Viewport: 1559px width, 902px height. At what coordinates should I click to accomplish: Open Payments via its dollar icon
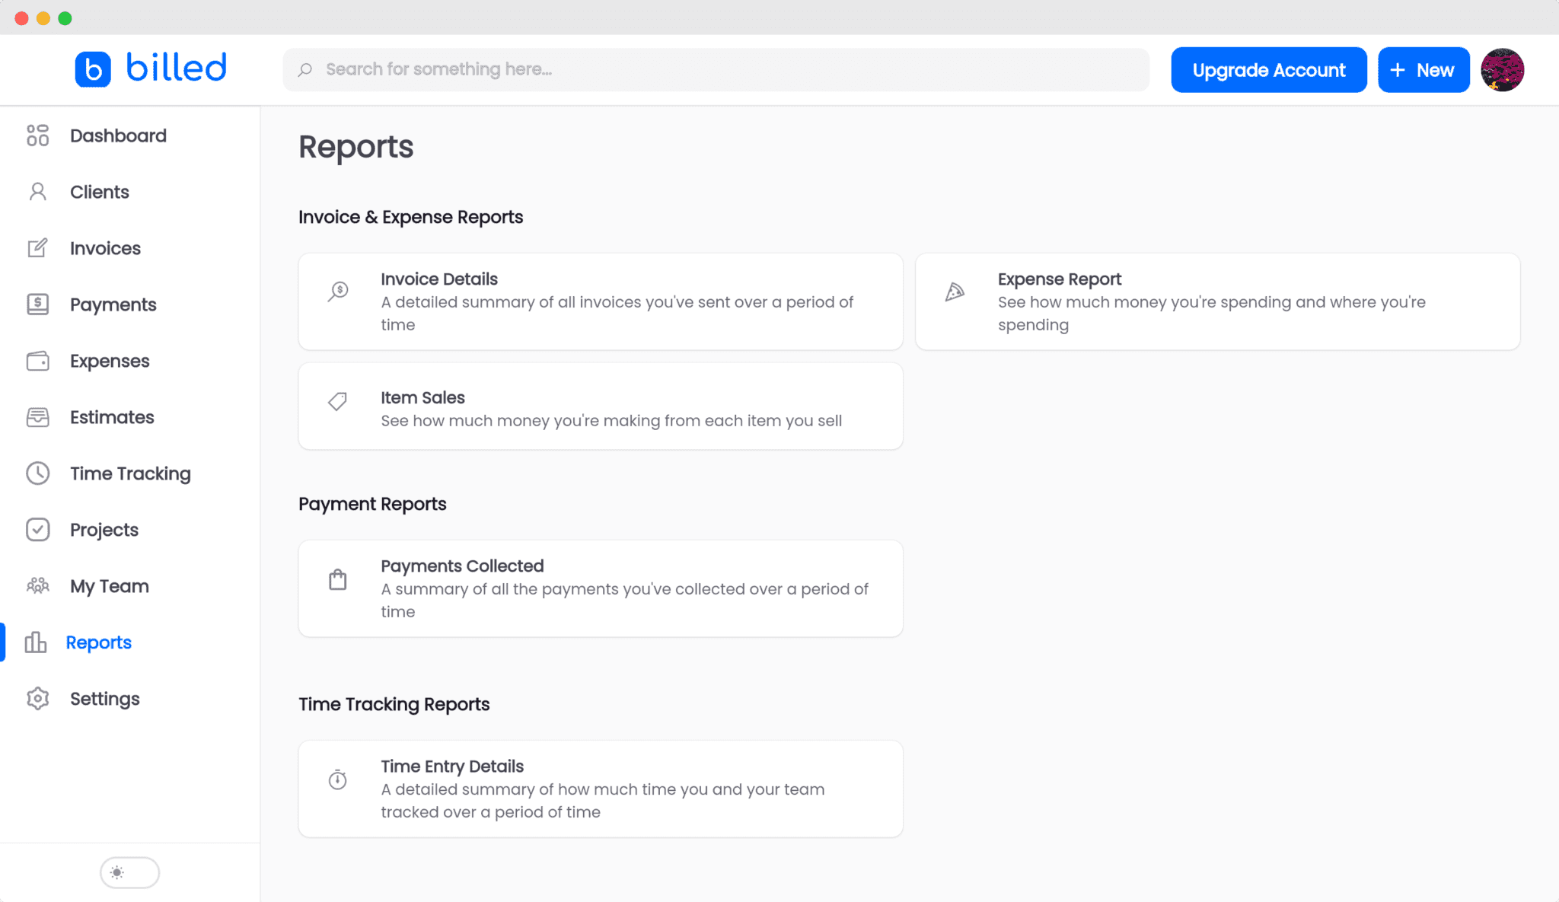(37, 304)
